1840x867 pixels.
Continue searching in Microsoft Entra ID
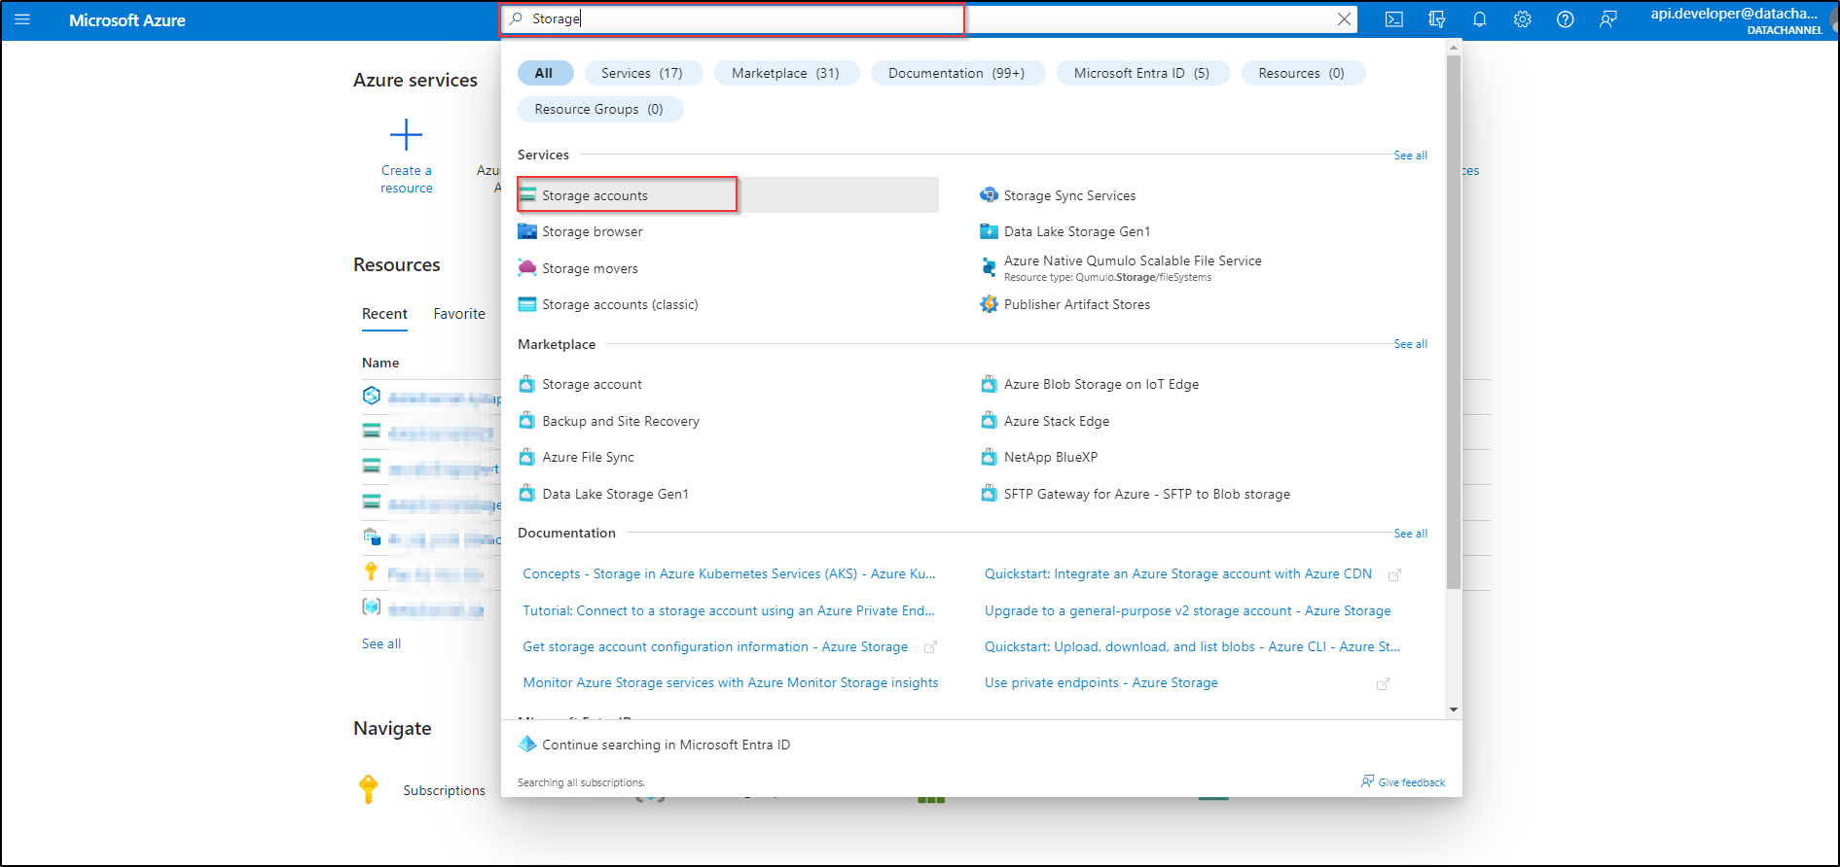coord(666,745)
